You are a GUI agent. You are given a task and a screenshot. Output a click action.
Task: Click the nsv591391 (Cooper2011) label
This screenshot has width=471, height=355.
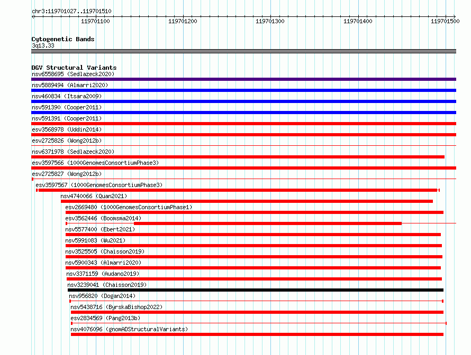[67, 118]
